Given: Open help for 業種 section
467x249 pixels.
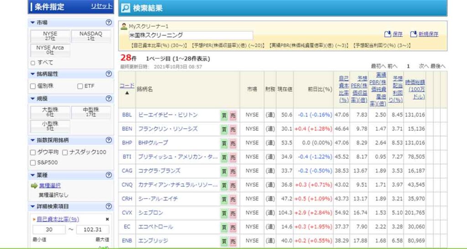Looking at the screenshot, I should (109, 175).
